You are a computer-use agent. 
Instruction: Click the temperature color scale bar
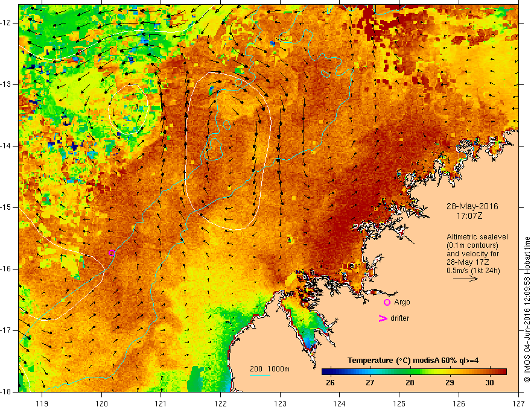pyautogui.click(x=414, y=372)
